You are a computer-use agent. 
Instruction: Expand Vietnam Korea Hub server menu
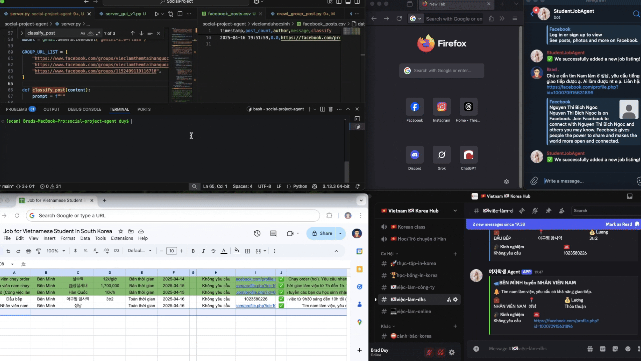tap(455, 211)
